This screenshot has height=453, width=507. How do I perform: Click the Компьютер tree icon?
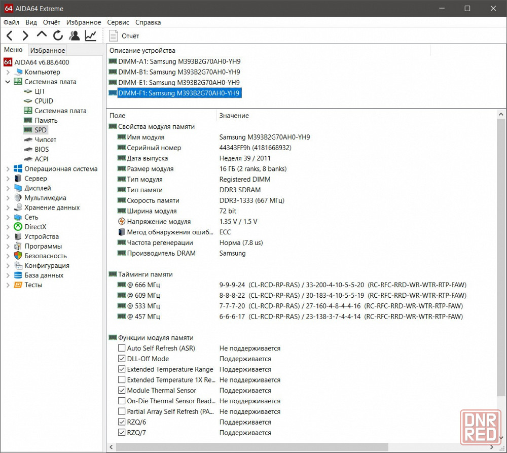[18, 72]
